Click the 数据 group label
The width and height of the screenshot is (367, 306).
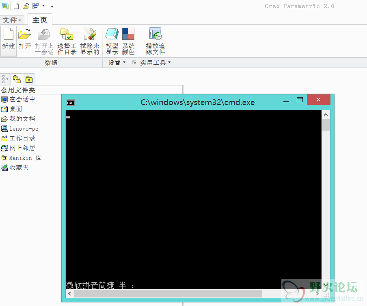click(51, 63)
